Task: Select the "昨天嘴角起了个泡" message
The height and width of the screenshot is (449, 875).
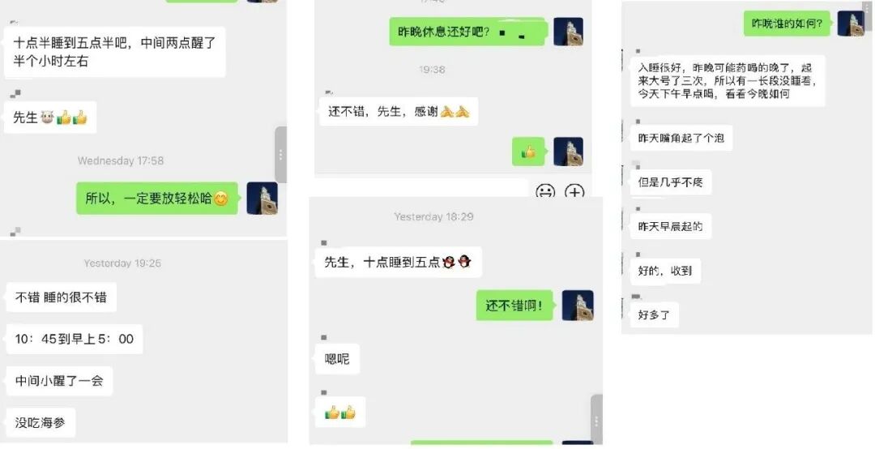Action: coord(681,138)
